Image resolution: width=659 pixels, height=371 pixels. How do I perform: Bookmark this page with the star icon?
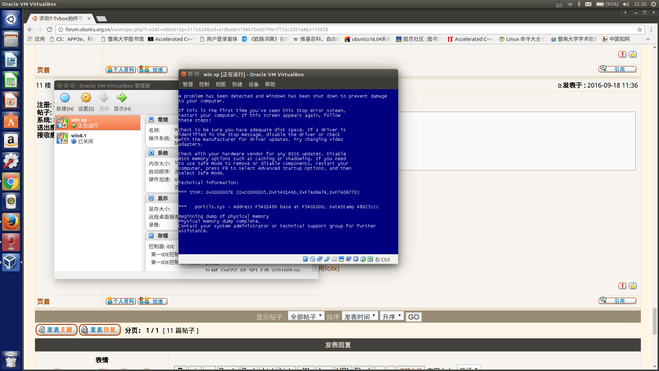(640, 30)
